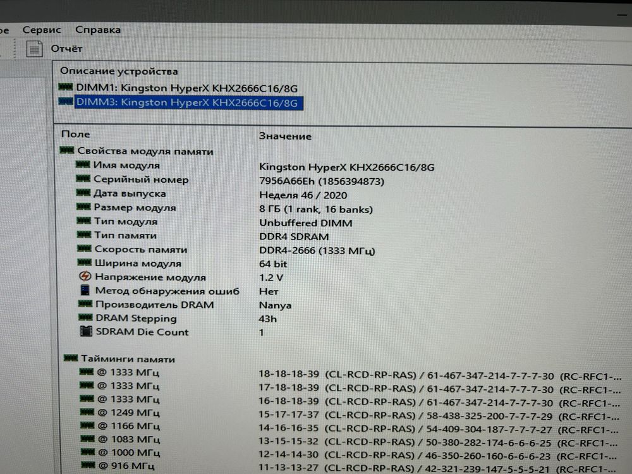Viewport: 632px width, 474px height.
Task: Click the icon next to Метод обнаружения ошибок
Action: point(85,290)
